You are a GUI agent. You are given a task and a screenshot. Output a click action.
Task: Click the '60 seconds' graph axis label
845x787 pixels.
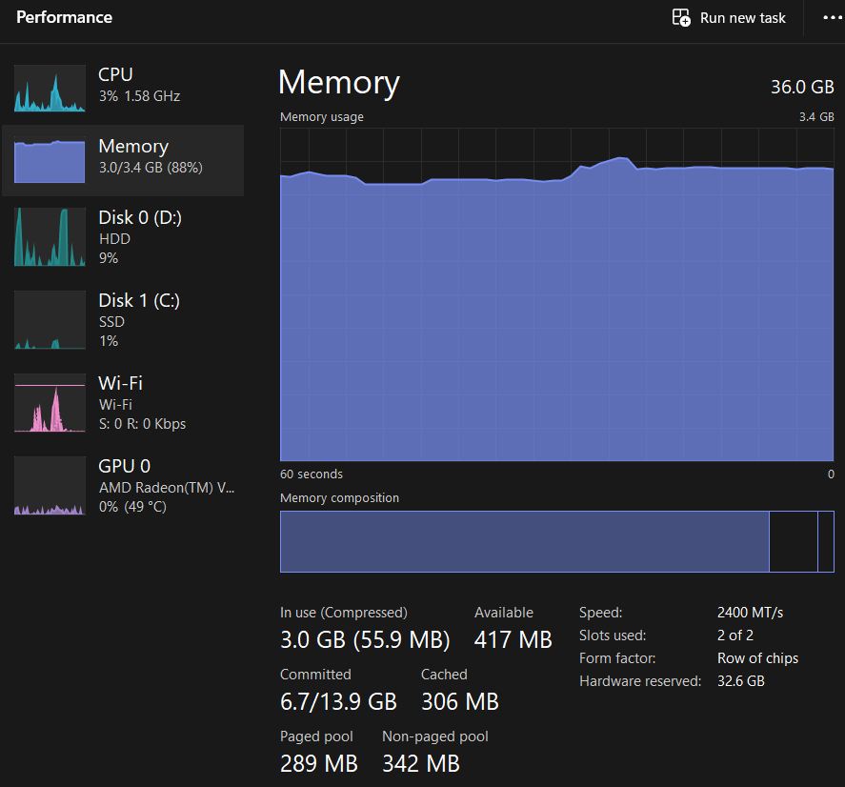coord(312,474)
